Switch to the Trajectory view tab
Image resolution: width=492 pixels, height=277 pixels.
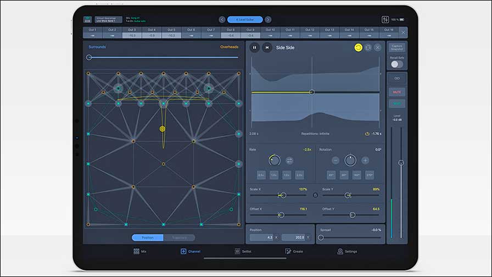(x=179, y=238)
